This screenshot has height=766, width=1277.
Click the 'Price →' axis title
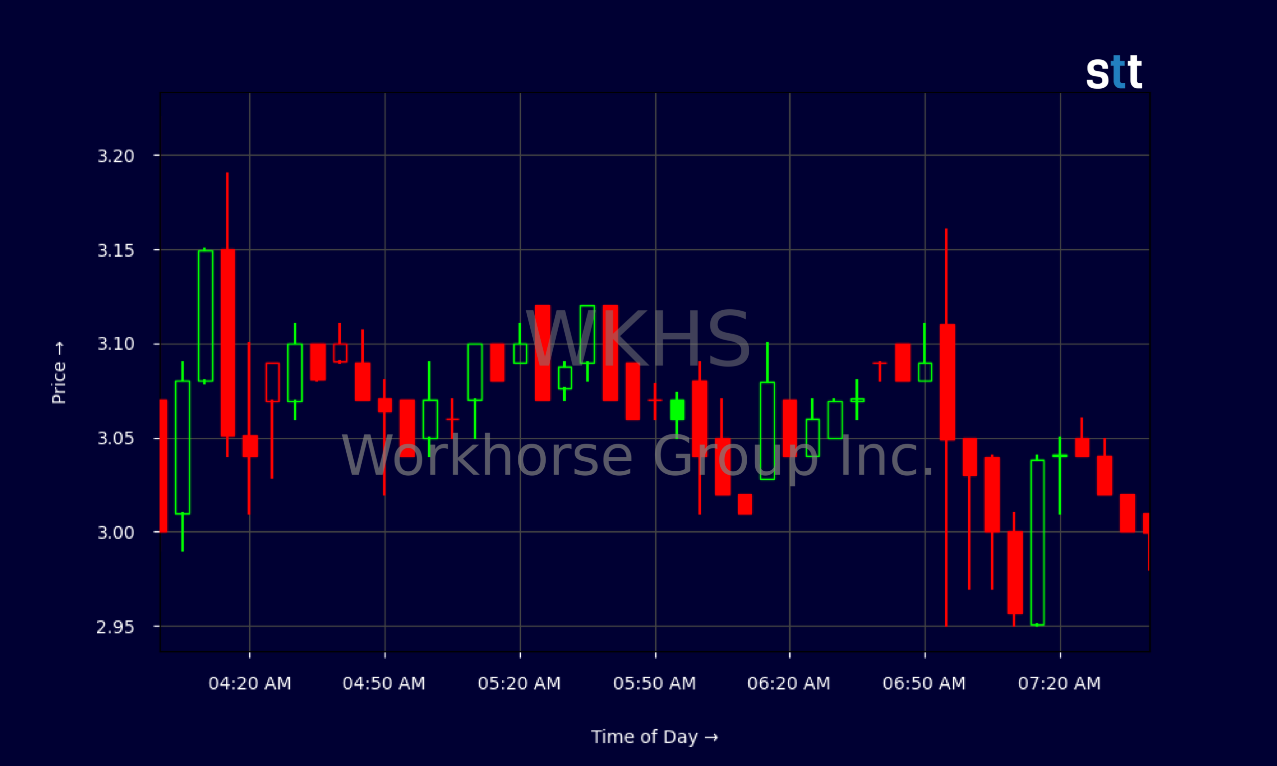point(59,373)
